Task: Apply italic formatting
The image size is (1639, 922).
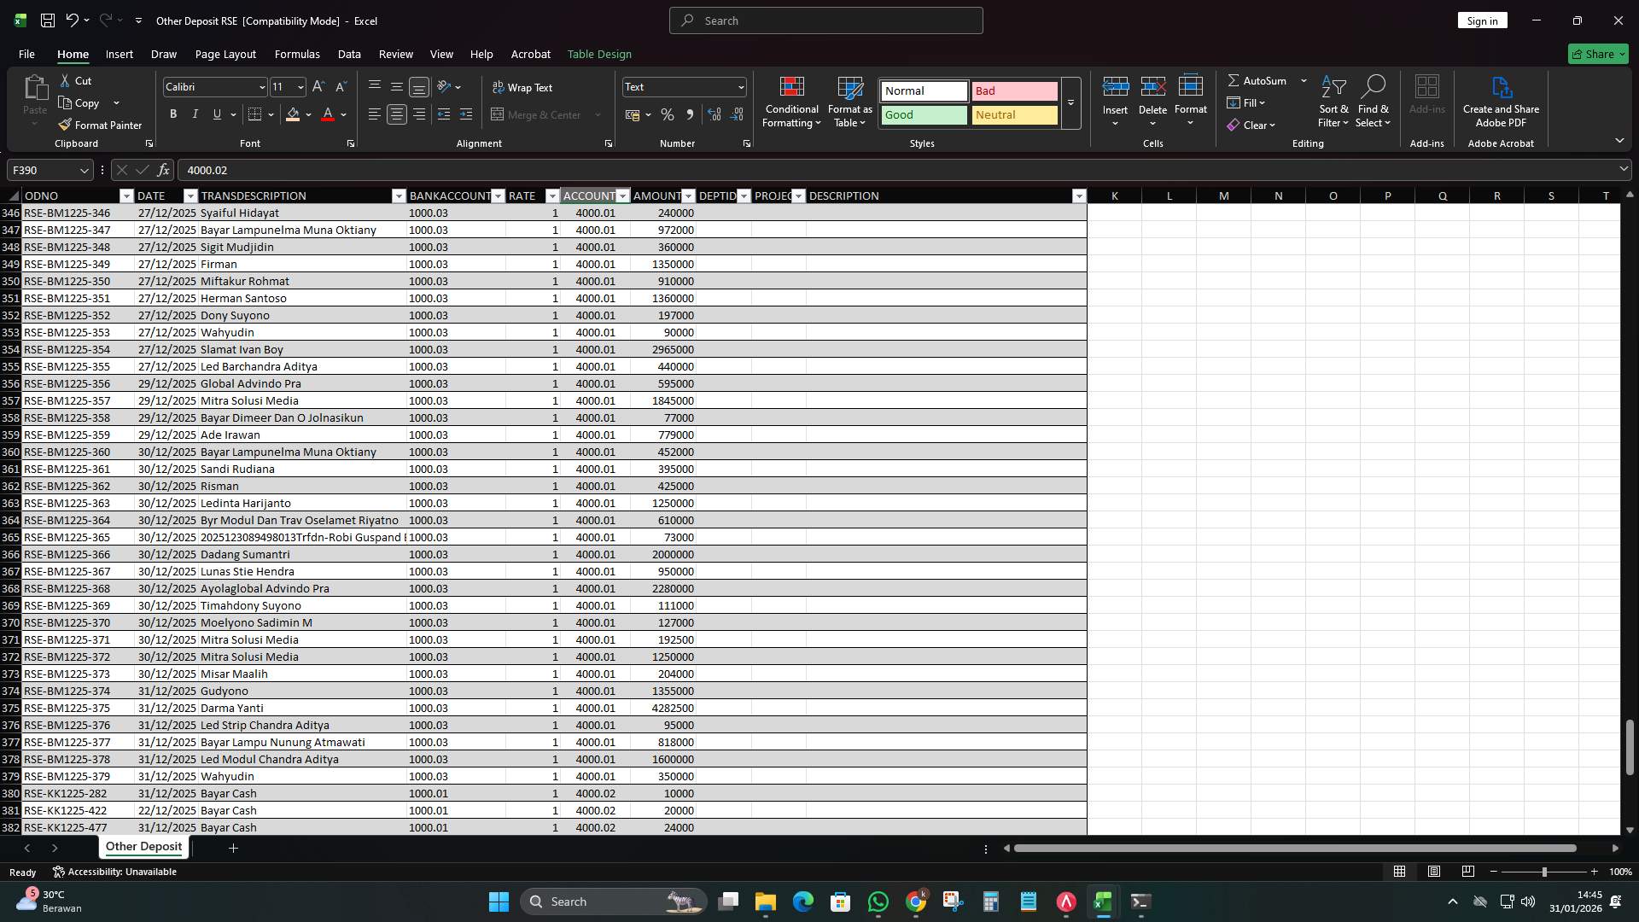Action: click(x=195, y=114)
